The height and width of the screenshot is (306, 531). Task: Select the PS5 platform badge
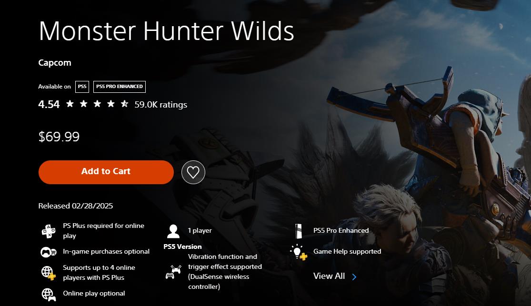coord(82,87)
